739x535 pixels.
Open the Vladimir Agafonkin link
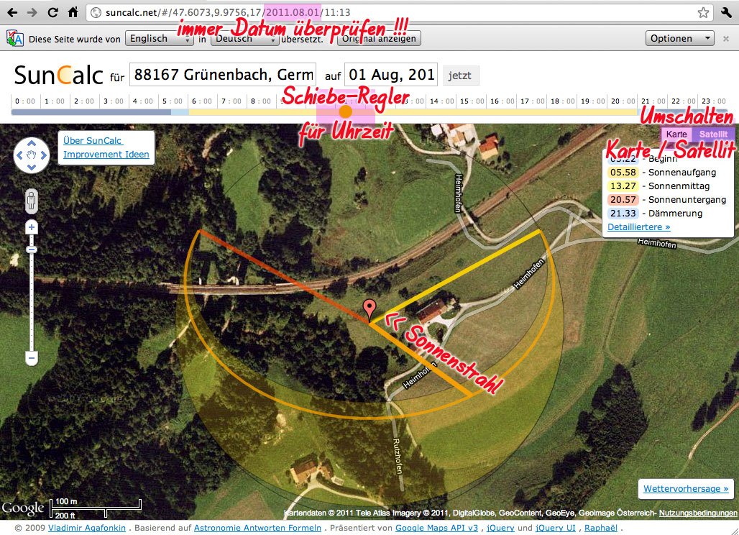tap(87, 528)
